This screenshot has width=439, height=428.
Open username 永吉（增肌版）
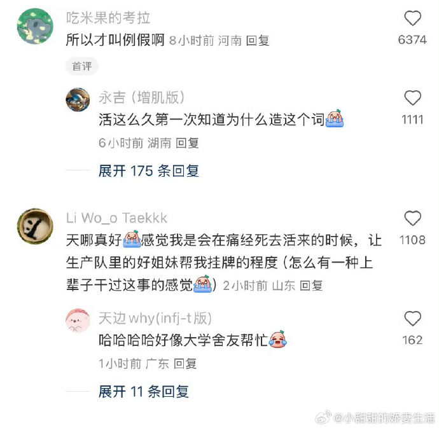pos(141,98)
